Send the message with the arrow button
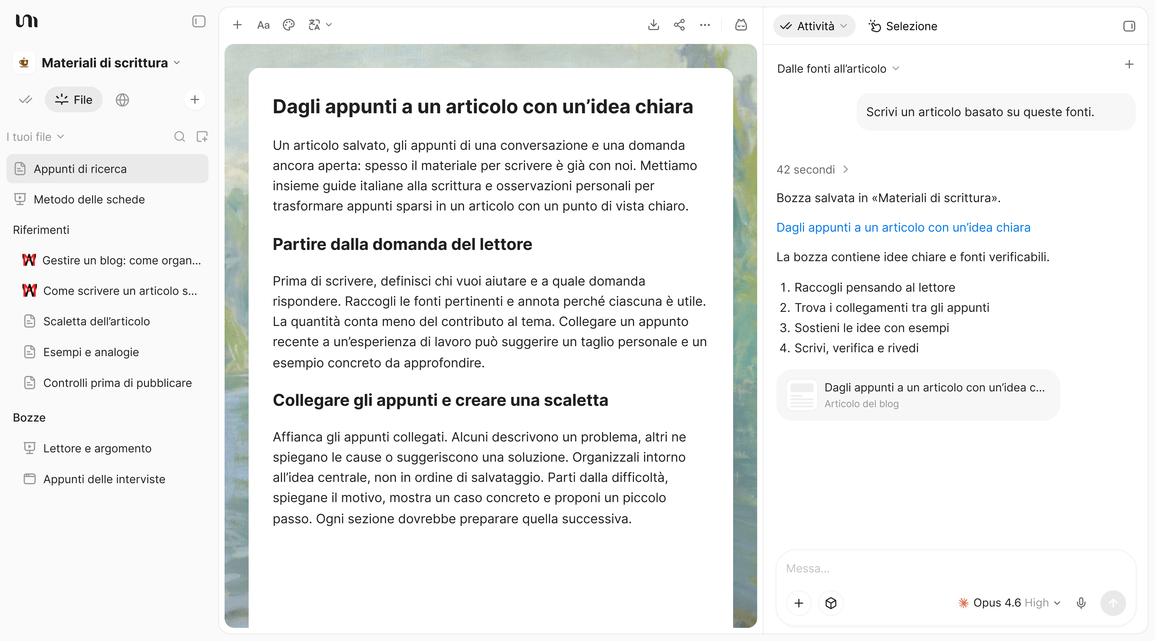 tap(1113, 603)
